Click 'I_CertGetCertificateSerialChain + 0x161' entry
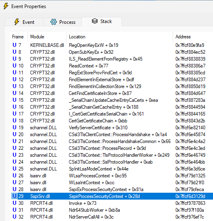This screenshot has height=221, width=213. pos(106,114)
